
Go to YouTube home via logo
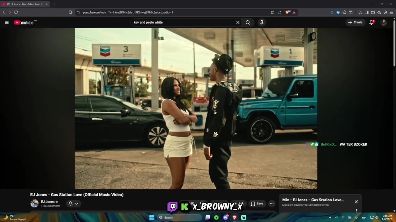point(24,23)
